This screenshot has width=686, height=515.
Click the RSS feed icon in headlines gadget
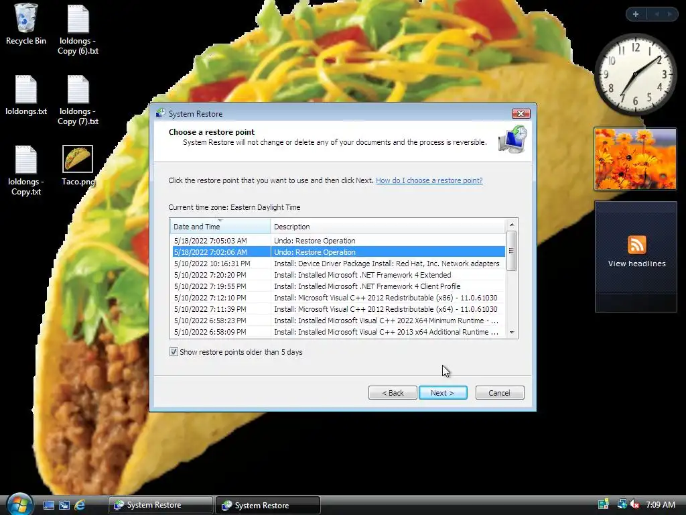click(636, 244)
